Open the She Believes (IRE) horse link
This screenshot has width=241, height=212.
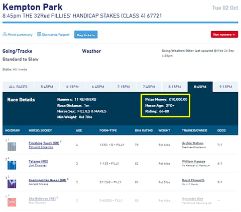[42, 199]
